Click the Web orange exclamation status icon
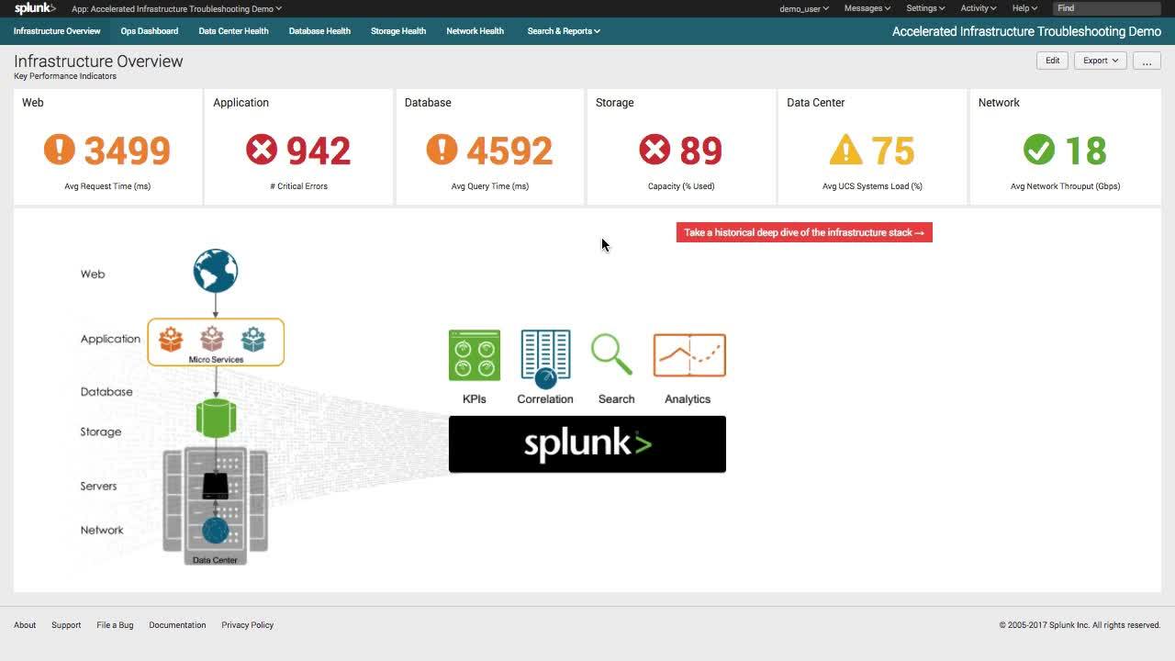Screen dimensions: 1175x661 pyautogui.click(x=60, y=150)
